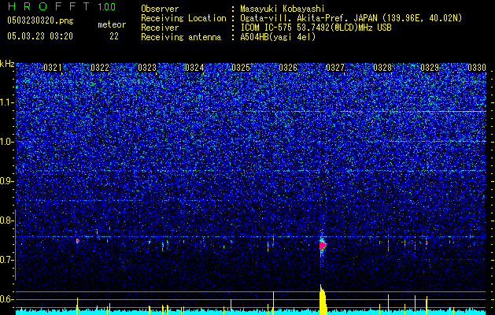Click the 0.8 kHz axis label
This screenshot has width=495, height=315.
tap(7, 220)
